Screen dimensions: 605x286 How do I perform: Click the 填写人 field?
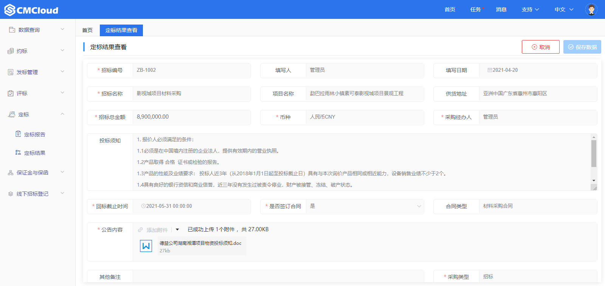coord(365,70)
